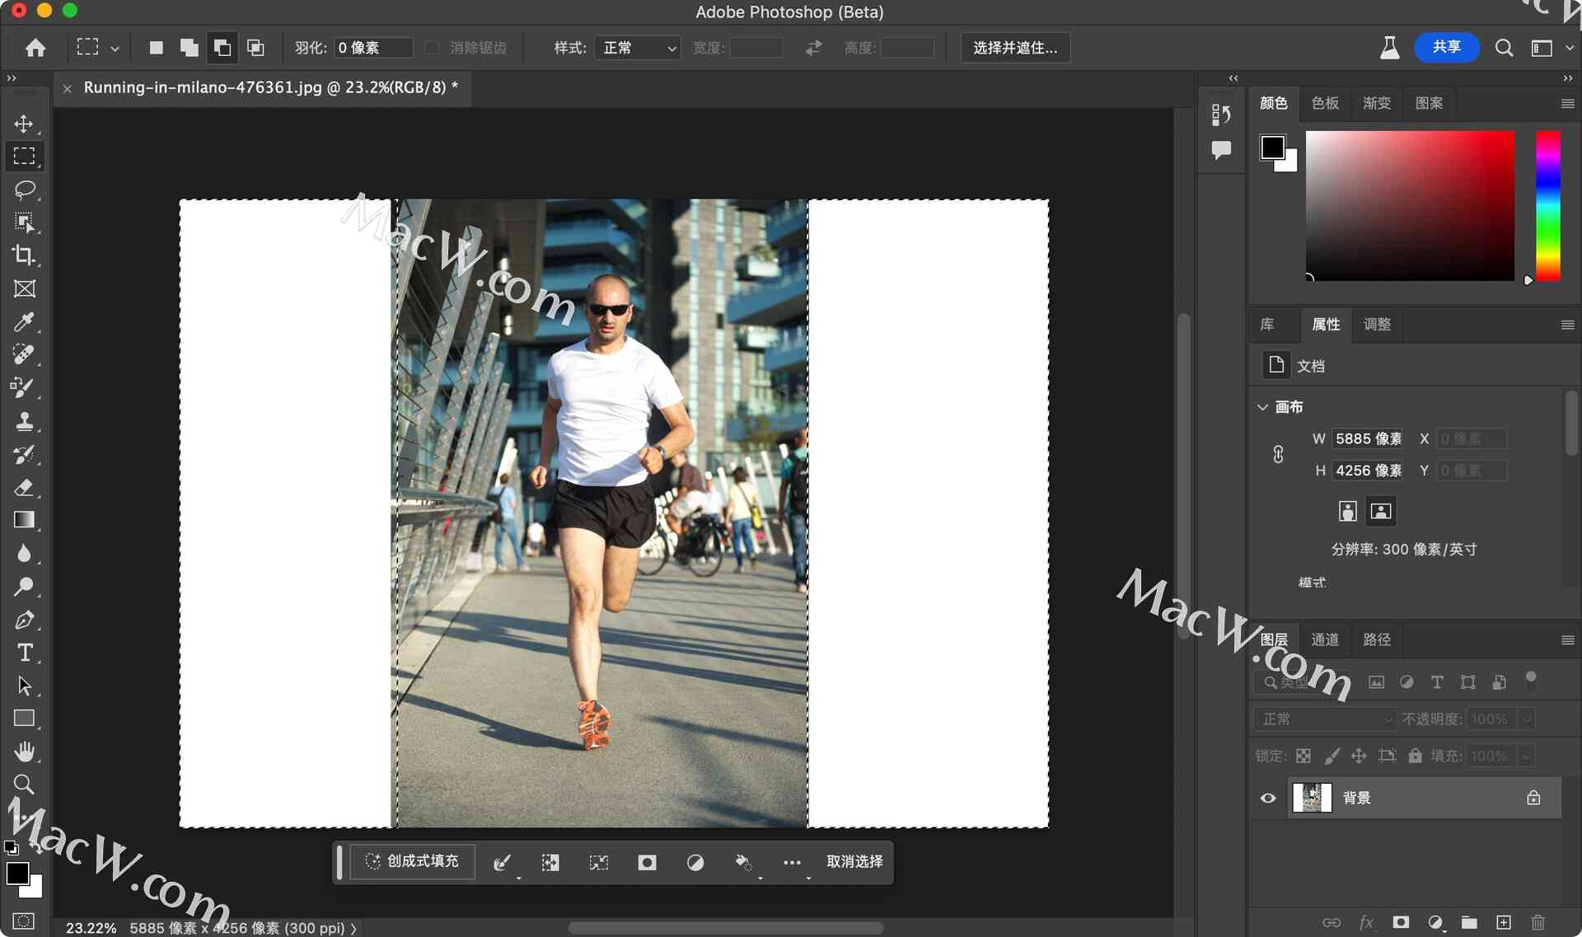Select the Dodge tool

(24, 586)
